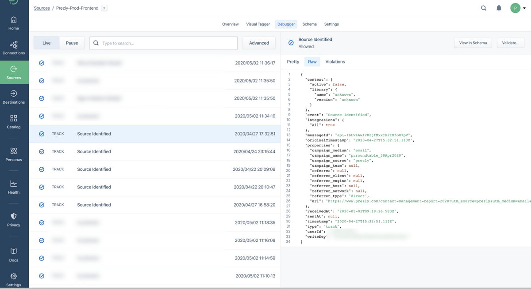This screenshot has width=531, height=289.
Task: Open Advanced search options
Action: click(259, 43)
